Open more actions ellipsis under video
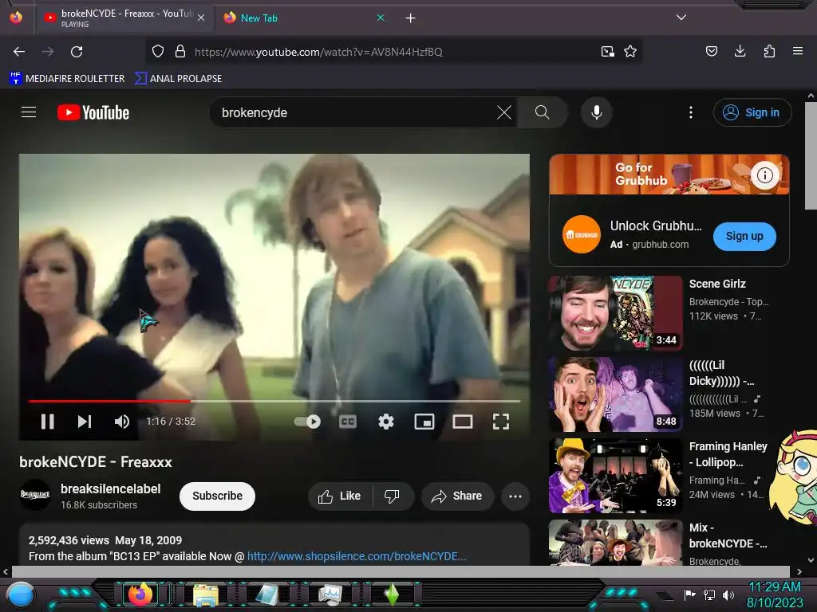This screenshot has height=612, width=817. (515, 496)
